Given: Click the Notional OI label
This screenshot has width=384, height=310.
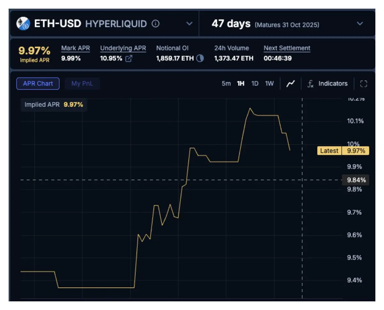Looking at the screenshot, I should [172, 48].
